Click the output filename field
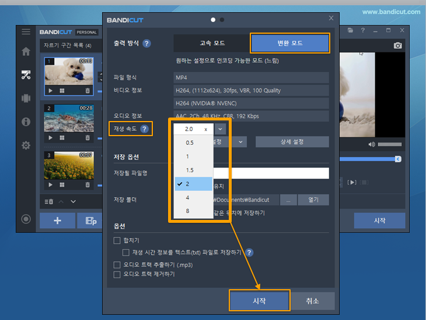This screenshot has width=426, height=320. click(x=271, y=173)
